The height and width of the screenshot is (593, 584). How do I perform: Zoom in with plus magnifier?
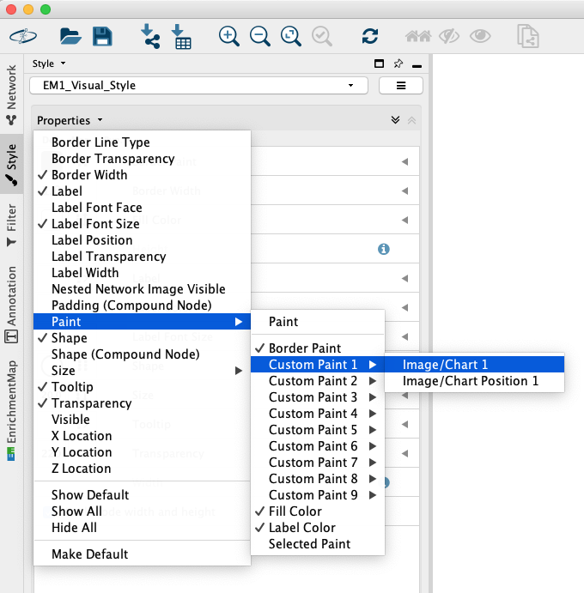tap(228, 36)
